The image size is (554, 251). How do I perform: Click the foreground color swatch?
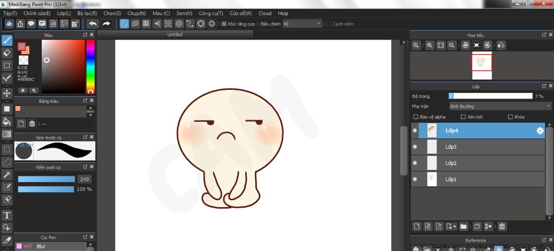point(22,47)
